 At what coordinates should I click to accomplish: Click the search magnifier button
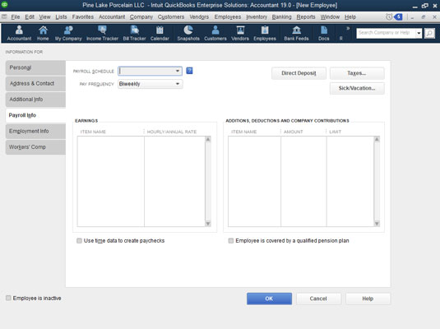(x=429, y=33)
